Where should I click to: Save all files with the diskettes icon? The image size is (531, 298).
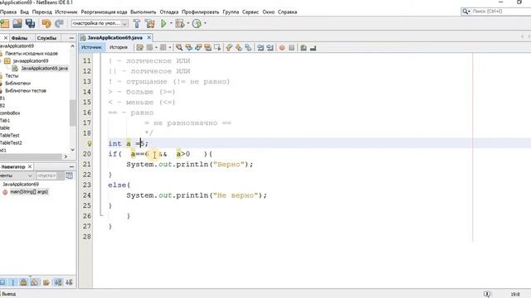pyautogui.click(x=31, y=24)
